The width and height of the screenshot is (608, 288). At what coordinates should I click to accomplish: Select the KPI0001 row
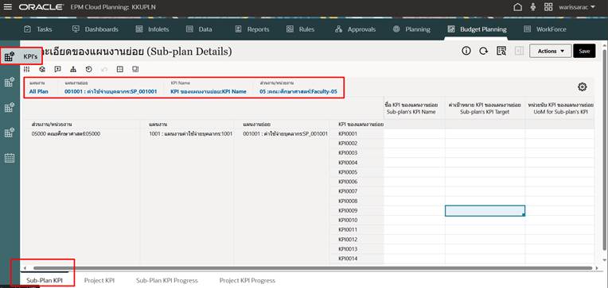tap(357, 134)
